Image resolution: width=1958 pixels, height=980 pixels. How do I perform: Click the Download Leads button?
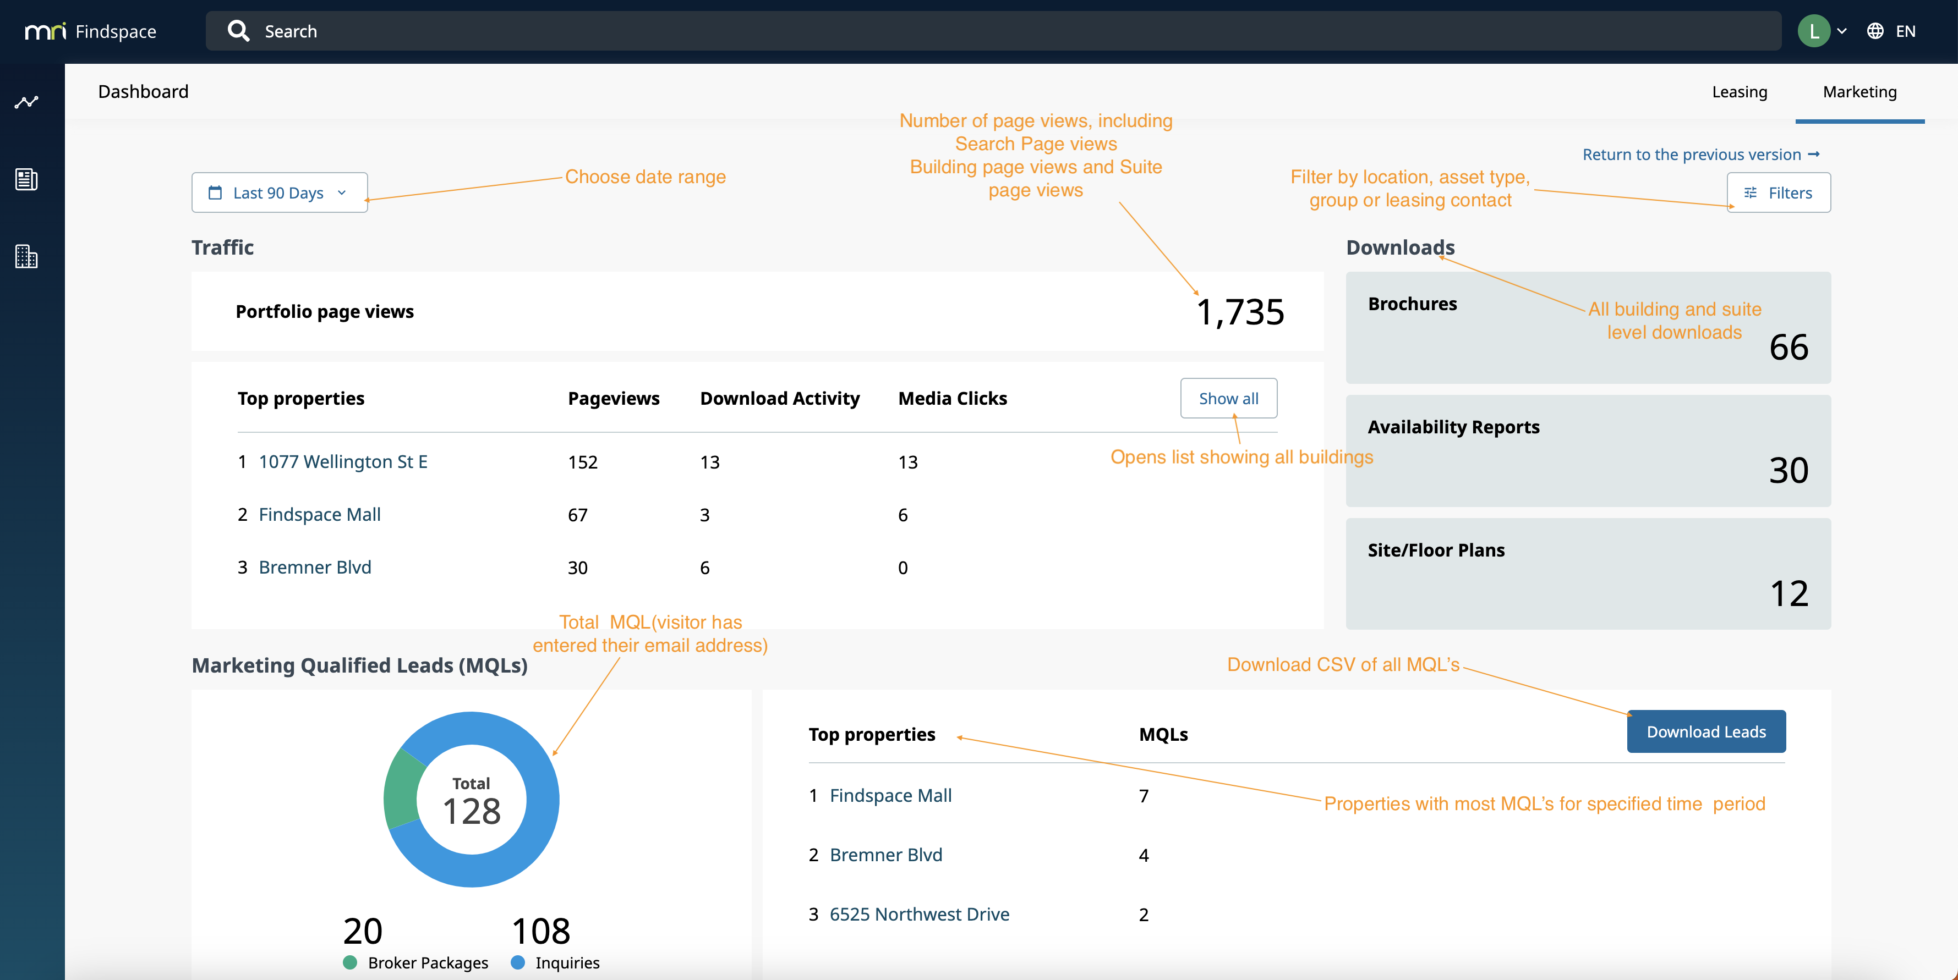click(x=1705, y=731)
